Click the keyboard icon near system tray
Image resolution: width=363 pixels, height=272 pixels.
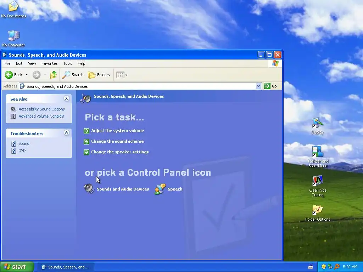(311, 267)
